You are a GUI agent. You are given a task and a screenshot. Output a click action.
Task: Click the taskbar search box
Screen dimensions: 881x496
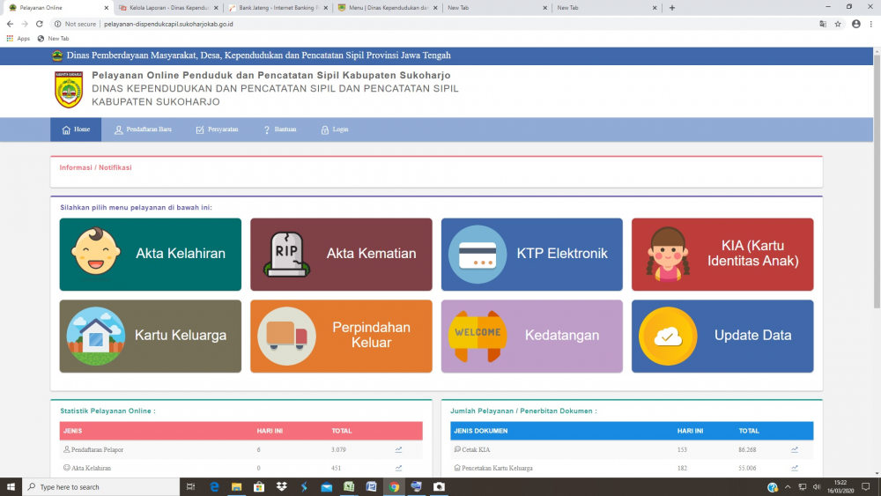coord(101,486)
